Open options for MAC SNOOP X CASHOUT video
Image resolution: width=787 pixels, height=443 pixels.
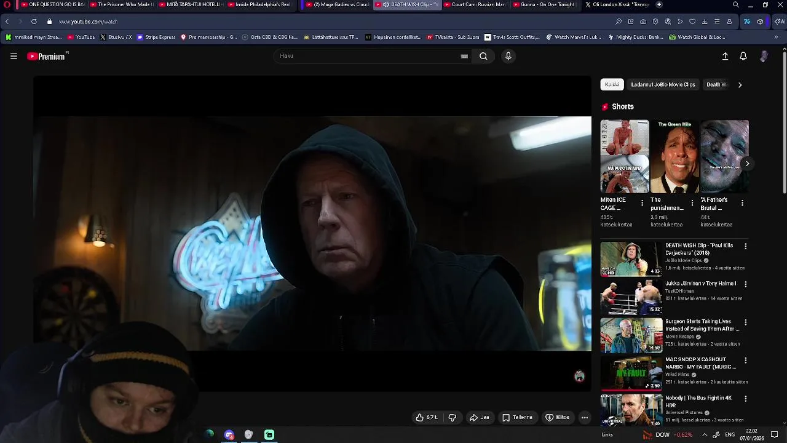coord(746,361)
